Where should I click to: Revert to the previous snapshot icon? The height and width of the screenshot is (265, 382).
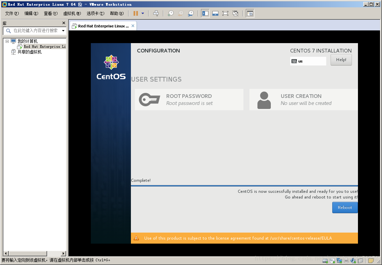coord(181,13)
